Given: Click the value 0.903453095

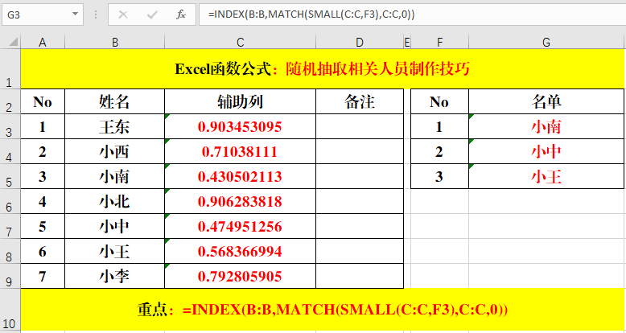Looking at the screenshot, I should click(x=240, y=126).
